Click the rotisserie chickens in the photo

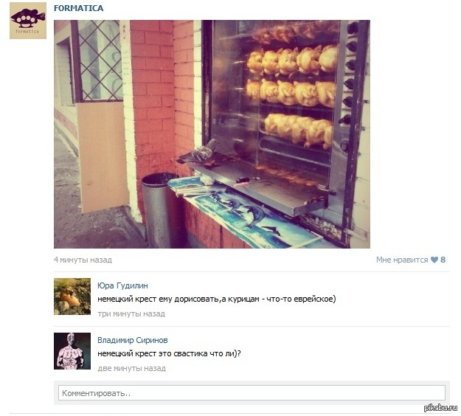(293, 89)
